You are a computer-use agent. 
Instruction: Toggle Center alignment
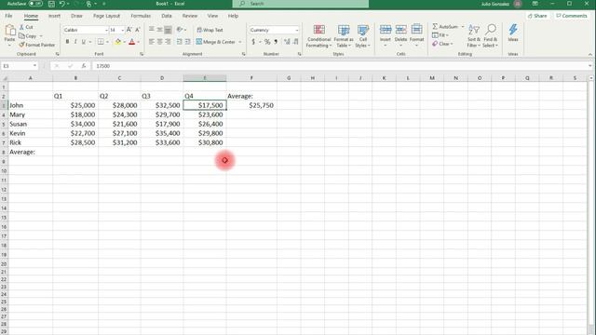(x=159, y=42)
